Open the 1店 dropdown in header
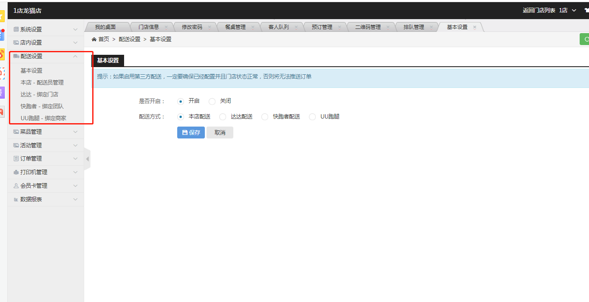 coord(567,10)
